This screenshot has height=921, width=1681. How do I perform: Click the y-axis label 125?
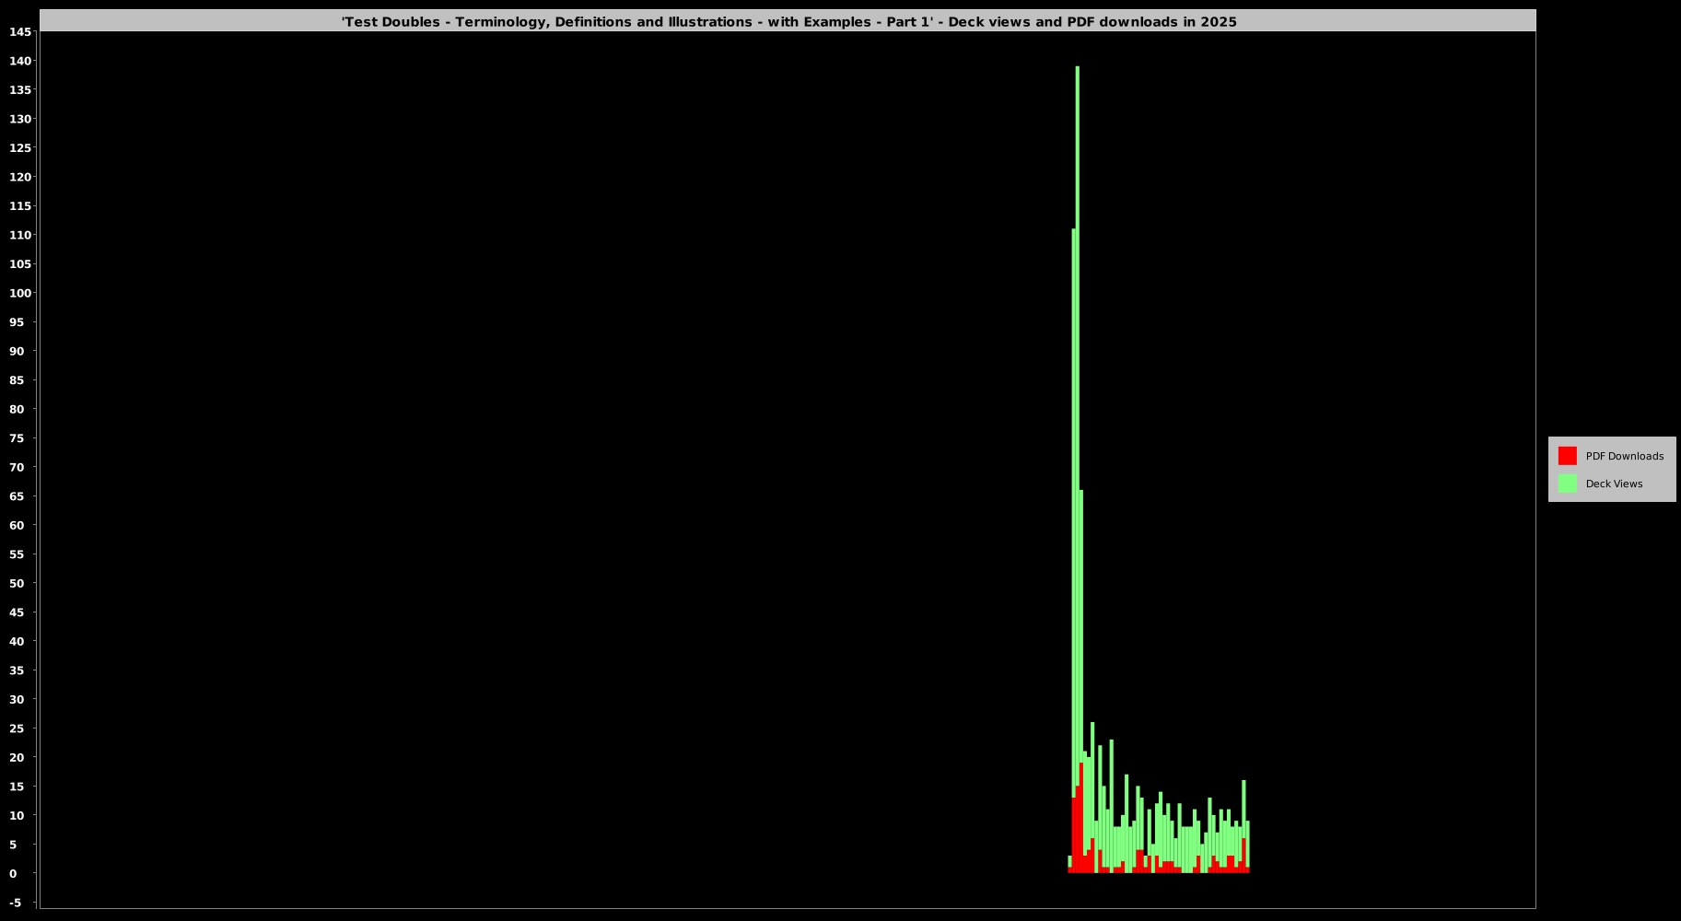click(x=20, y=148)
